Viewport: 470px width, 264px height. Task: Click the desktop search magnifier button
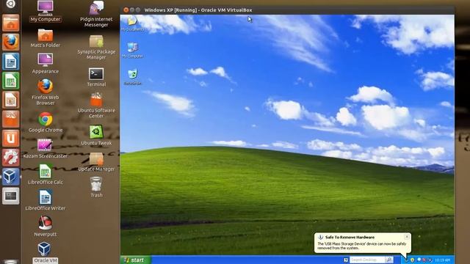coord(388,260)
